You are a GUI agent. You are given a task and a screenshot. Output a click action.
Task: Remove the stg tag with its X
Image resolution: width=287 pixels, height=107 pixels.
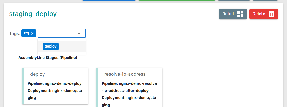pyautogui.click(x=33, y=33)
